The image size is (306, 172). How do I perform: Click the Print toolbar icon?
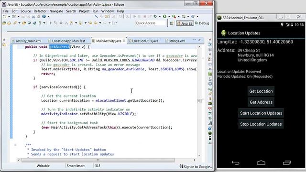33,17
